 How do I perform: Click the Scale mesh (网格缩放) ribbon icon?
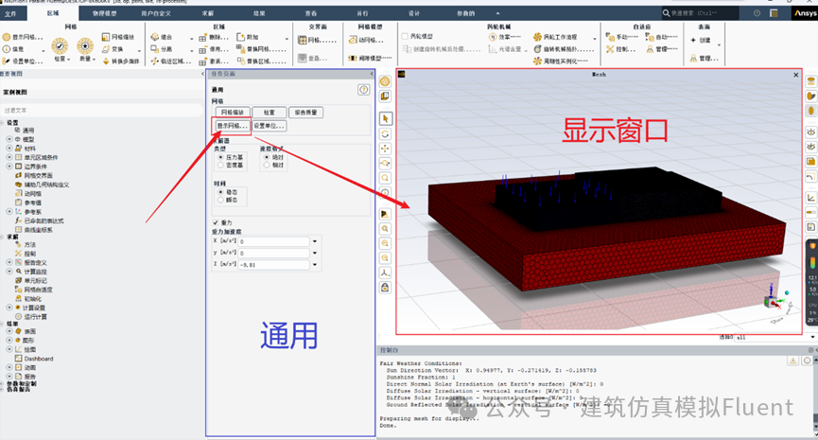(x=106, y=37)
